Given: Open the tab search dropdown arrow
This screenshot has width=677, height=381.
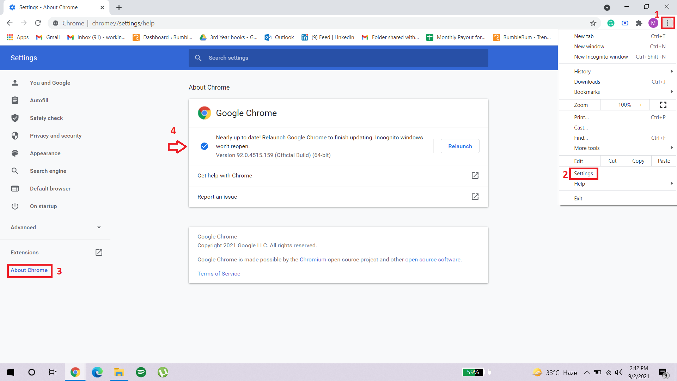Looking at the screenshot, I should [607, 7].
